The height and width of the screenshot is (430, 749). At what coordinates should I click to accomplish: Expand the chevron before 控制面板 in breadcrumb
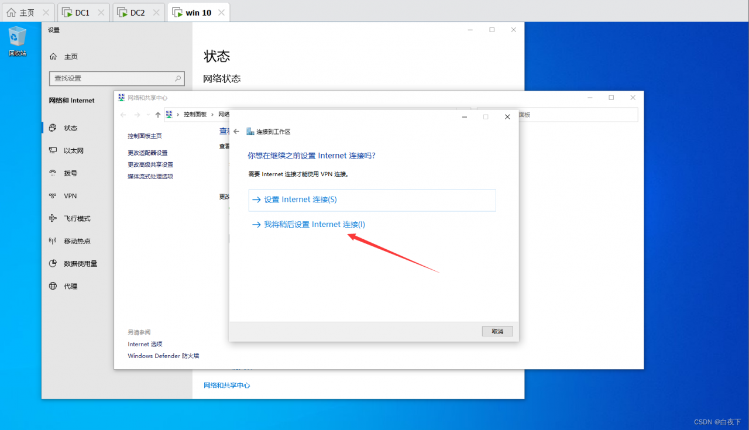pos(178,115)
